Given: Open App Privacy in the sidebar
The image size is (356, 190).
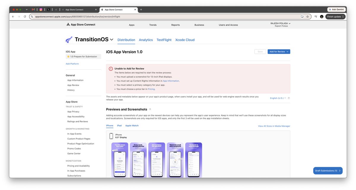Looking at the screenshot, I should [x=73, y=112].
